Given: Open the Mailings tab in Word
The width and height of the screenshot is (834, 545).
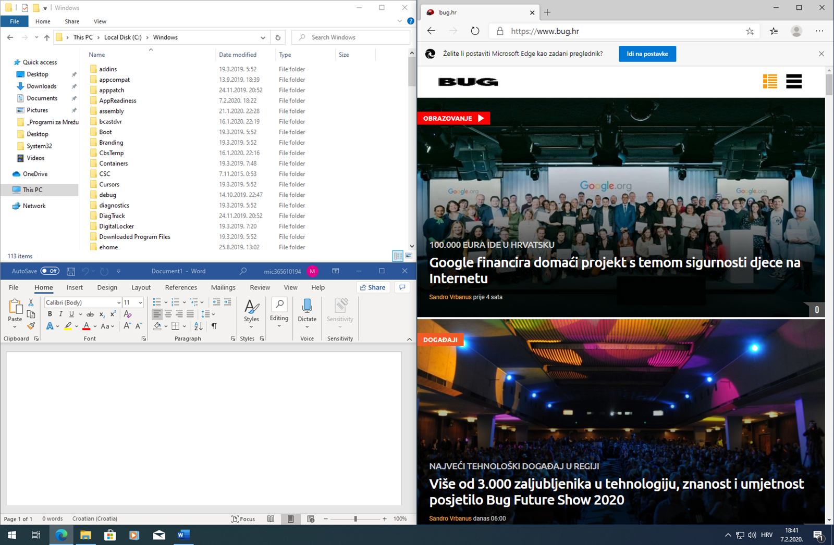Looking at the screenshot, I should (x=223, y=287).
